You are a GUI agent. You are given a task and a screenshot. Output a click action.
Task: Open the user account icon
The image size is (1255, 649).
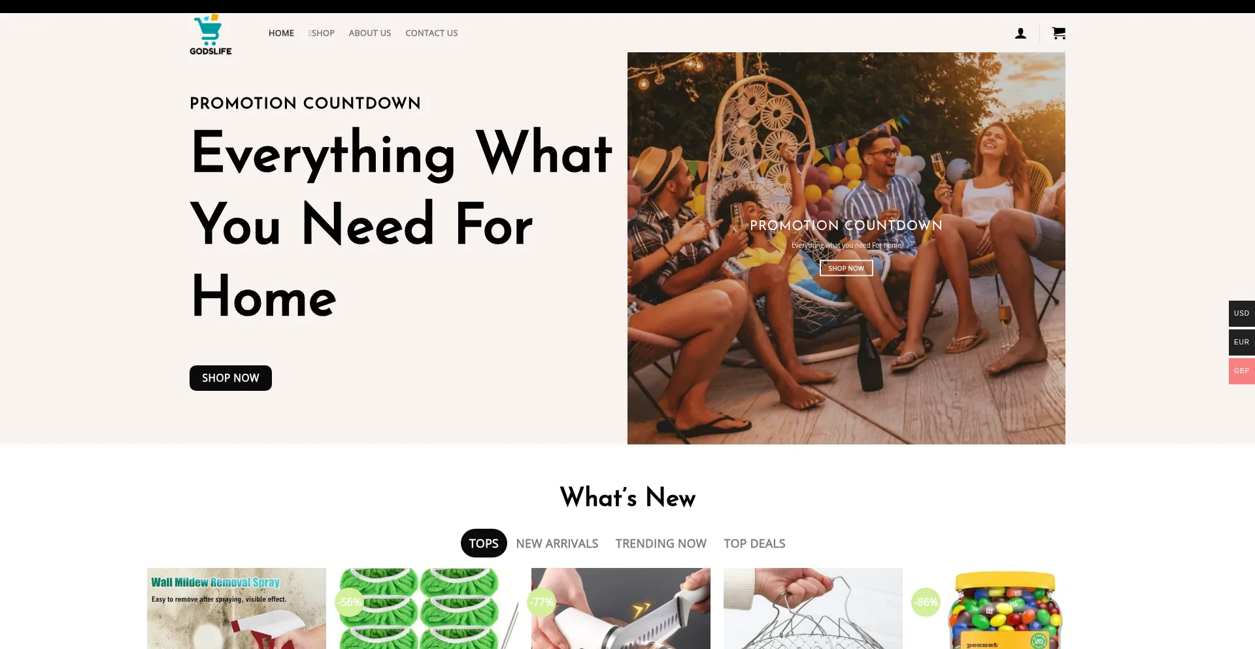tap(1020, 33)
